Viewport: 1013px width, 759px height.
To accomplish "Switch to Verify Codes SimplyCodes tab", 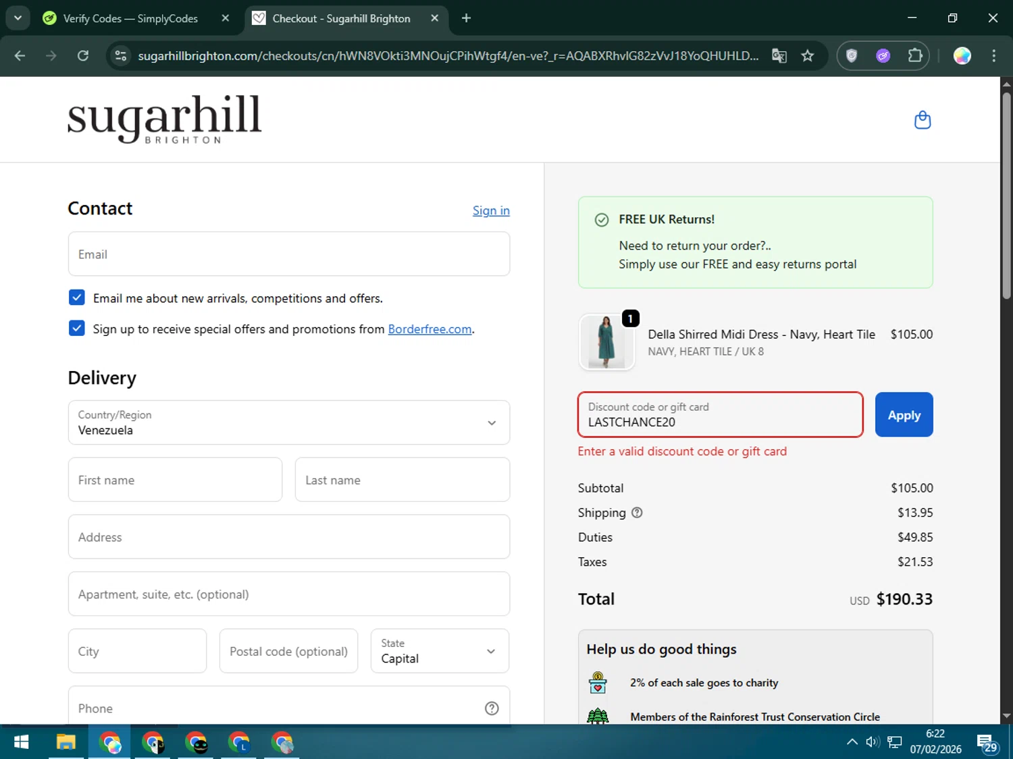I will click(130, 18).
